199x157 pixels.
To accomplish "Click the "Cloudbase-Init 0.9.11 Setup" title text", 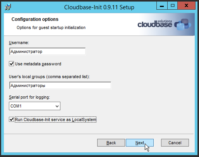I will [x=99, y=7].
